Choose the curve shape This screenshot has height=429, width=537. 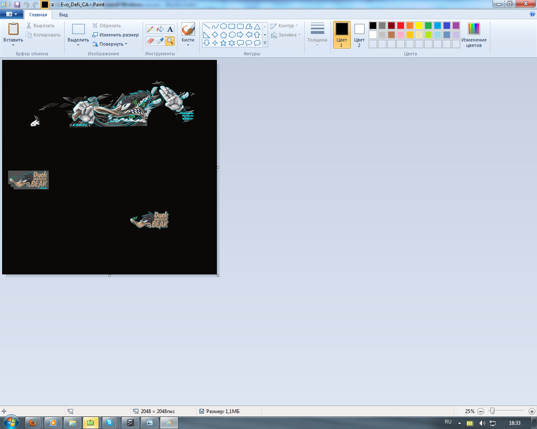(x=215, y=26)
